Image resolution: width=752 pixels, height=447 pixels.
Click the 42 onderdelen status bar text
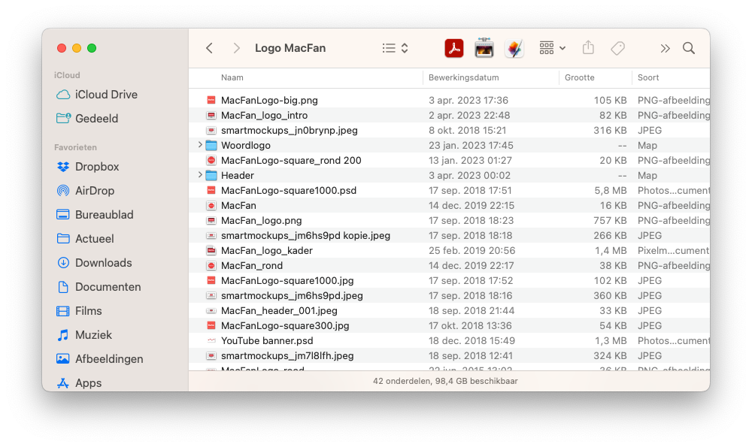[445, 382]
